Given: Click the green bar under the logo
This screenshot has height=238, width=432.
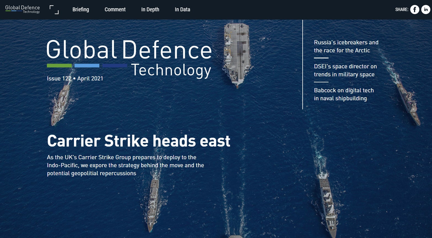Looking at the screenshot, I should pos(59,66).
